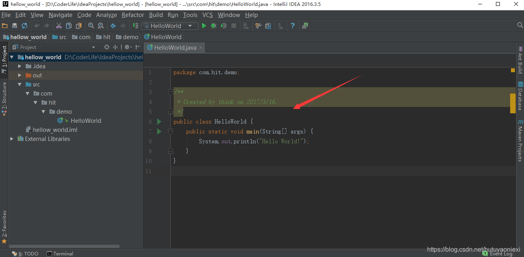
Task: Click the Save All floppy icon
Action: coord(15,26)
